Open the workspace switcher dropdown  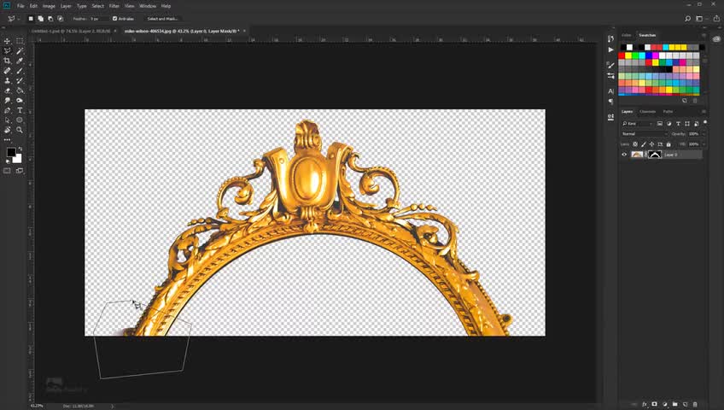[x=701, y=19]
